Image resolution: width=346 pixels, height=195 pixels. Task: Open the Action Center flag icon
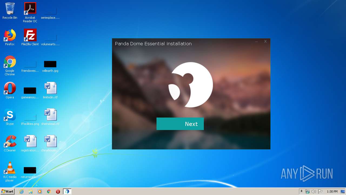tap(320, 191)
